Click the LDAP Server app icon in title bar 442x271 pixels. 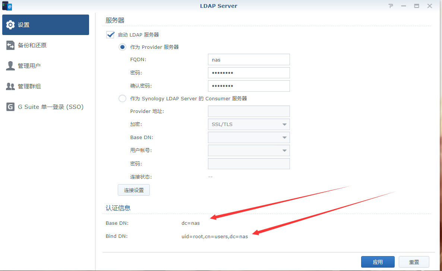coord(7,6)
